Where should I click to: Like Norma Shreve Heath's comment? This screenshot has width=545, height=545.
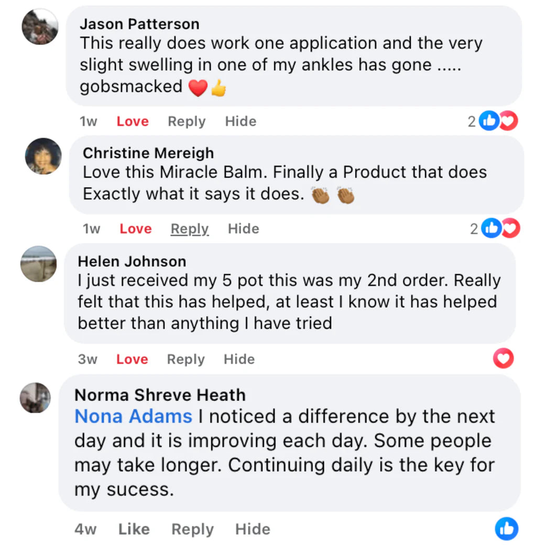(x=134, y=529)
